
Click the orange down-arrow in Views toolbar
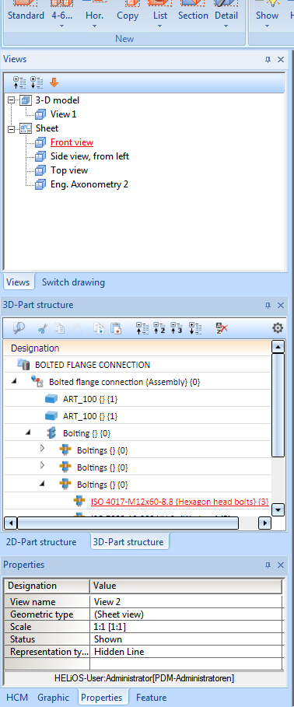coord(54,82)
